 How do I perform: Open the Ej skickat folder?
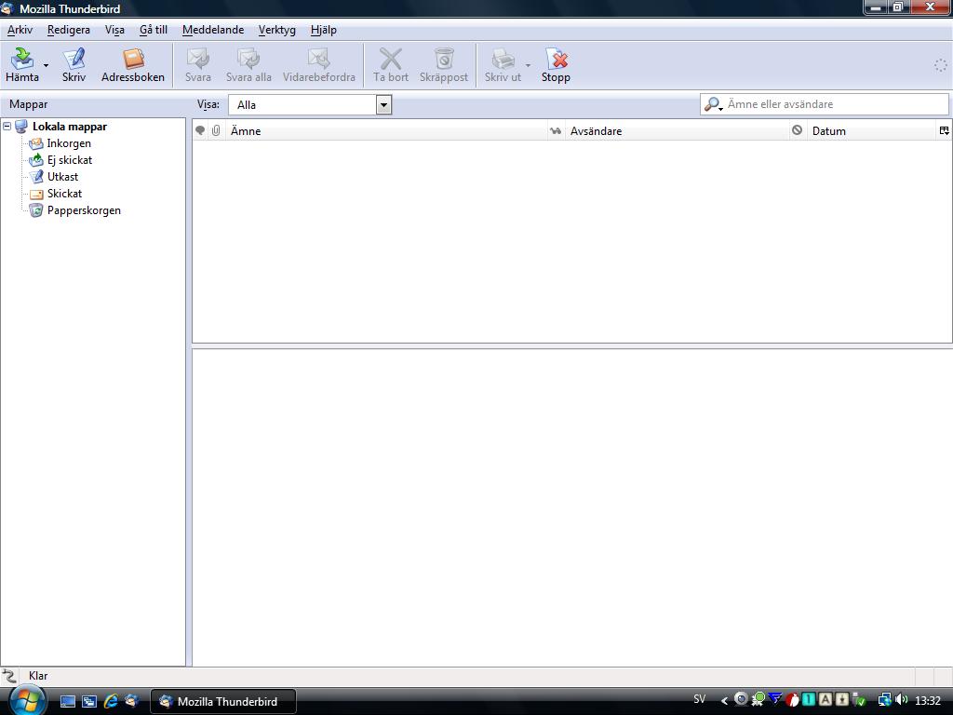coord(69,160)
